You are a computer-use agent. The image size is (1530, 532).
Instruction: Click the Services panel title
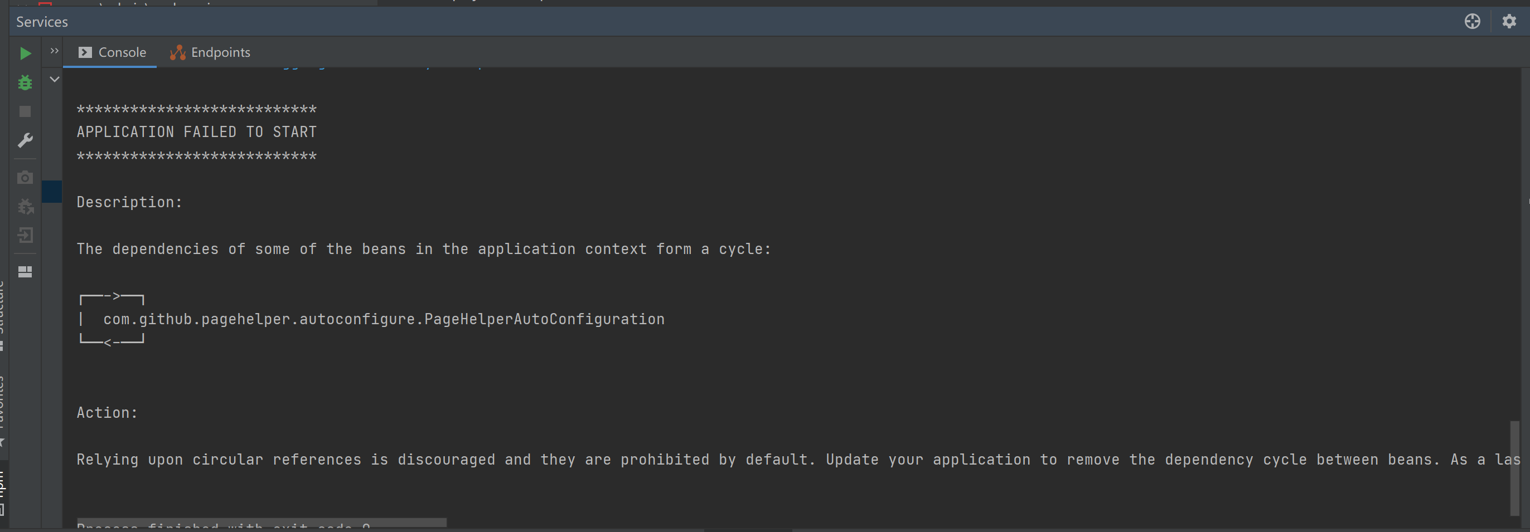[x=42, y=22]
